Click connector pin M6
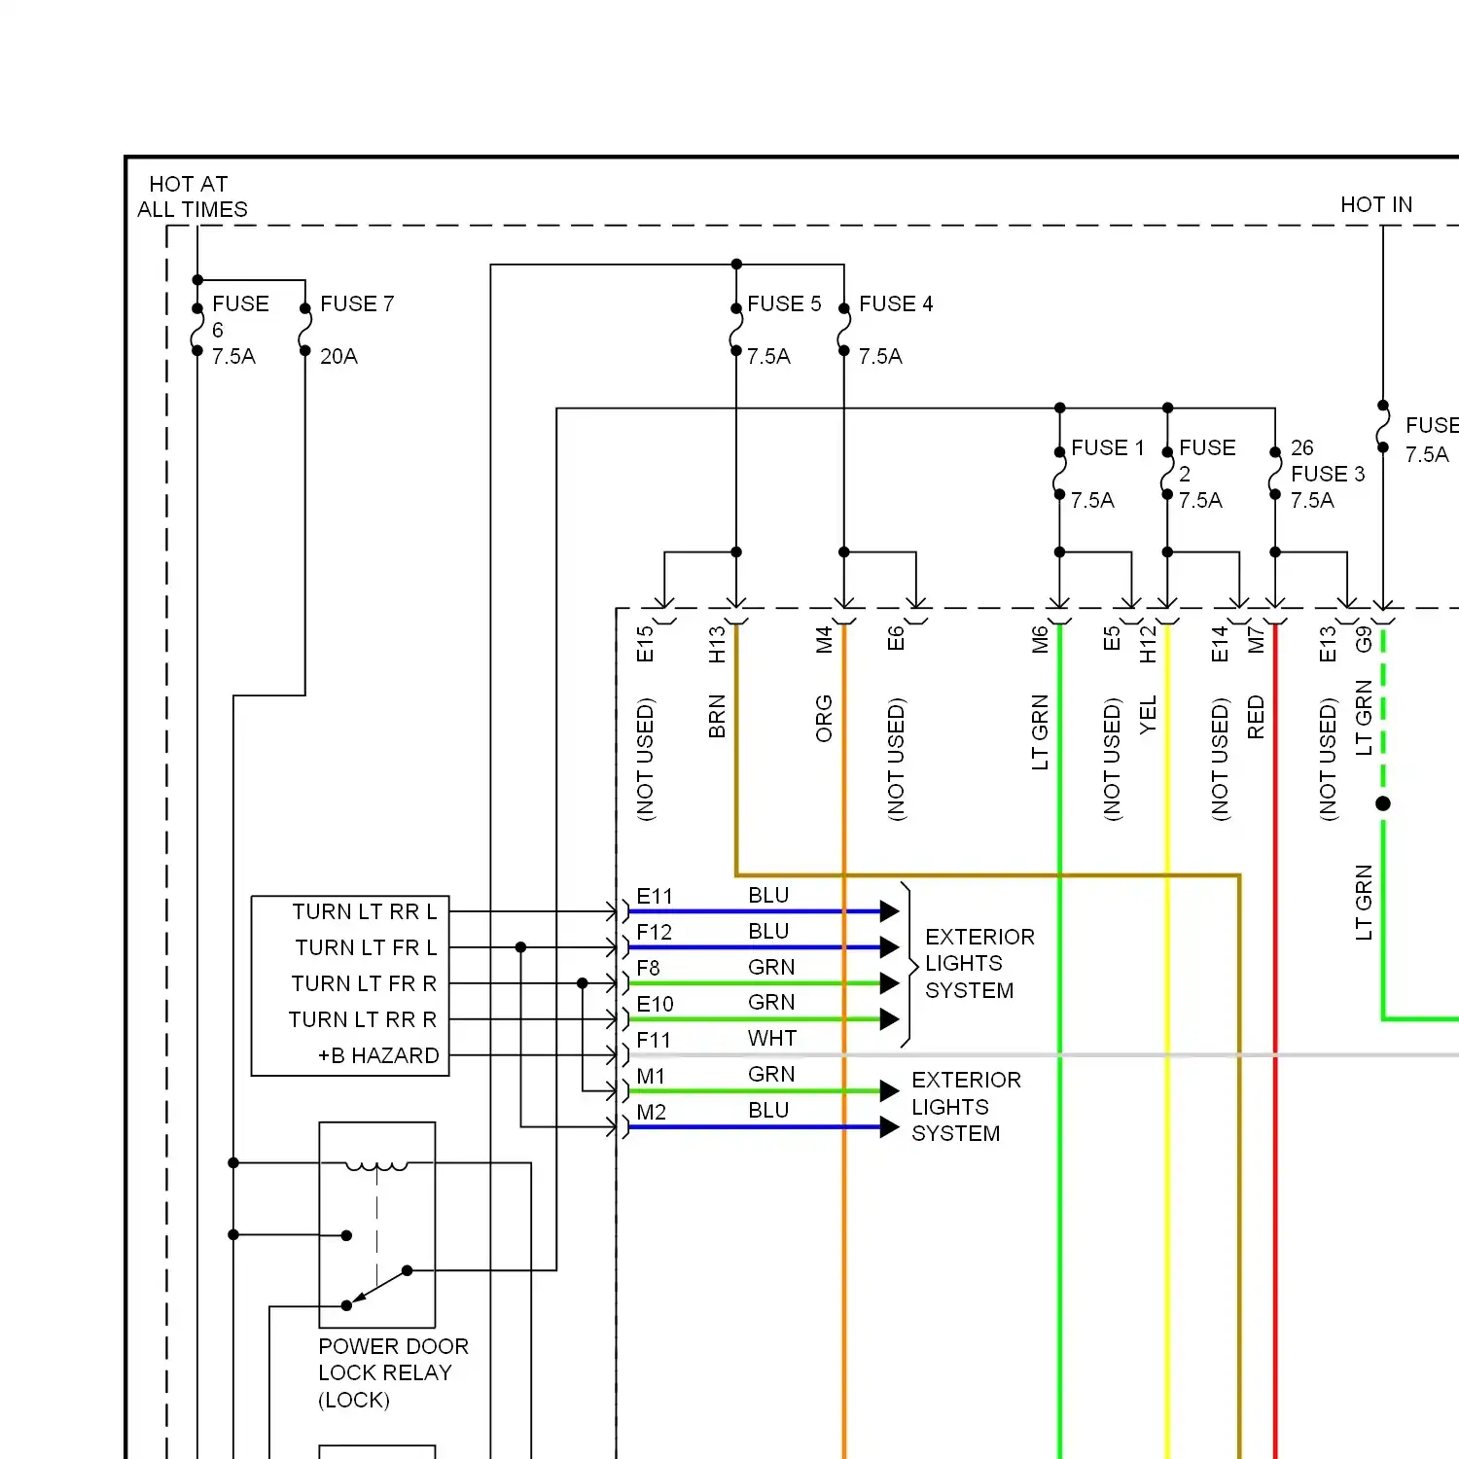The height and width of the screenshot is (1459, 1459). (1040, 639)
